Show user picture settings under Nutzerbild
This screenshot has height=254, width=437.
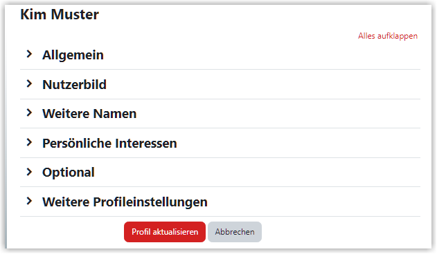(74, 84)
